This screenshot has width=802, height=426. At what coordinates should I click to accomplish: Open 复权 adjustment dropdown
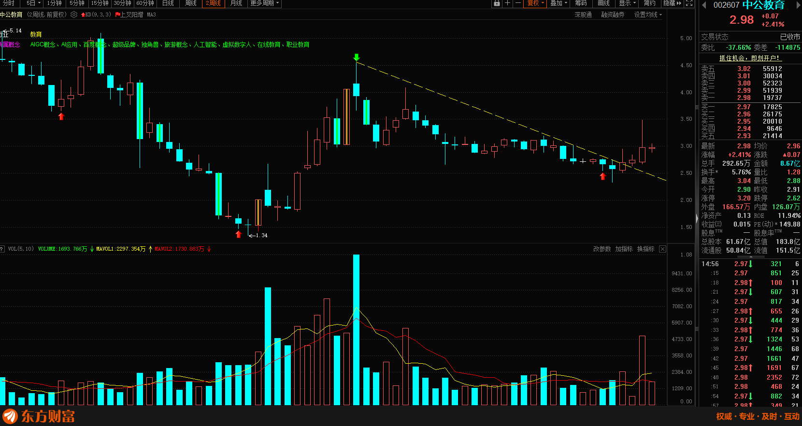[535, 3]
